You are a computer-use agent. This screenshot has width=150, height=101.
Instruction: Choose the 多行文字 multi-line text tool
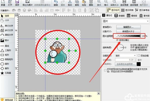click(x=7, y=30)
